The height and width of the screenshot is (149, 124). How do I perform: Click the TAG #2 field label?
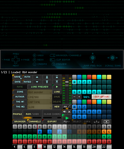point(20,107)
